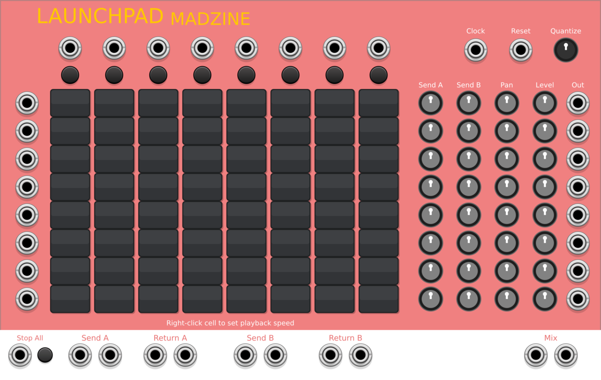Click the left Mix output jack
The height and width of the screenshot is (380, 601).
(536, 355)
